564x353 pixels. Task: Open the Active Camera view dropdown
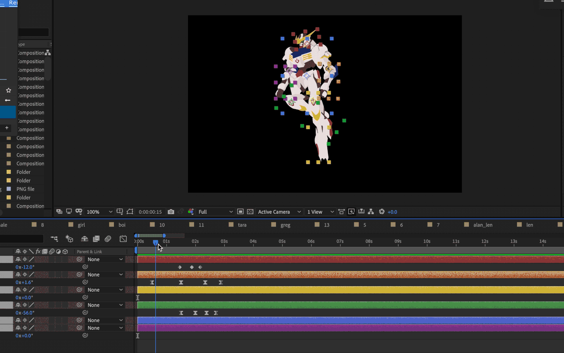(x=279, y=212)
